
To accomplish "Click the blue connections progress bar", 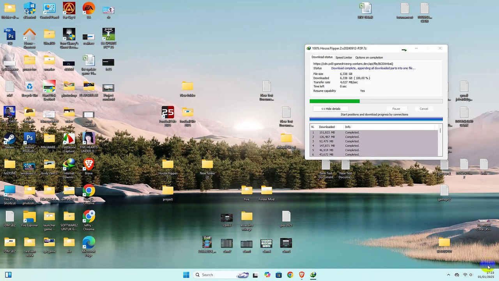I will point(376,119).
